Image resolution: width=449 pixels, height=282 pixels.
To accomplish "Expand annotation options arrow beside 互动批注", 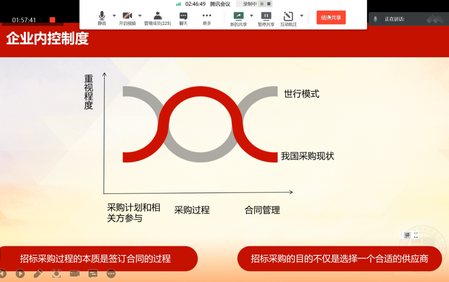I will tap(302, 16).
